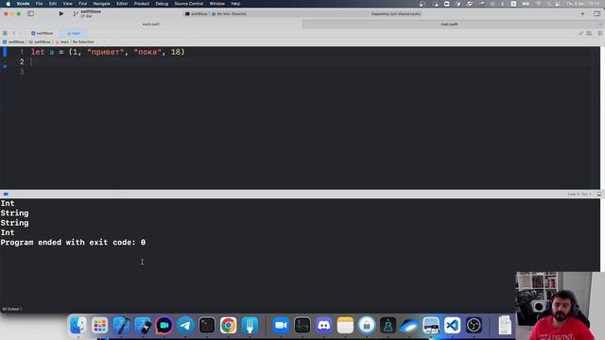Toggle the navigator sidebar panel
The image size is (605, 340).
(x=30, y=14)
